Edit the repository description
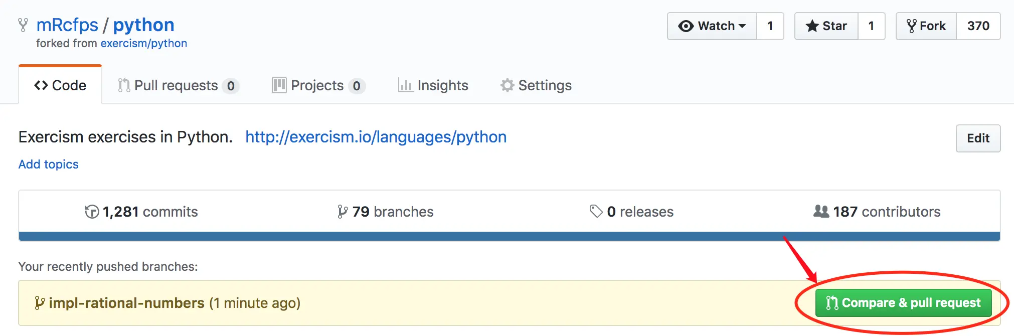This screenshot has width=1014, height=336. click(978, 138)
